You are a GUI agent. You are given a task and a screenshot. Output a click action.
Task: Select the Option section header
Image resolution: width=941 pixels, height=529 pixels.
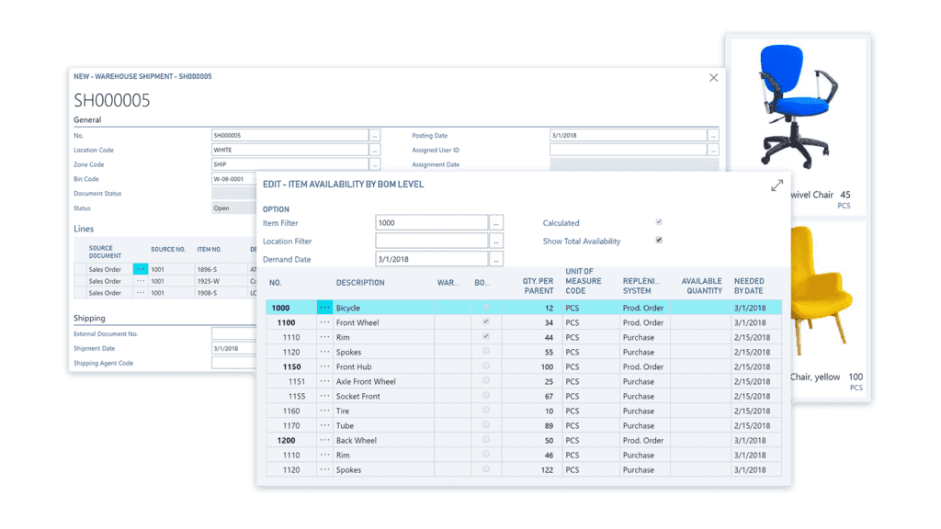tap(276, 209)
